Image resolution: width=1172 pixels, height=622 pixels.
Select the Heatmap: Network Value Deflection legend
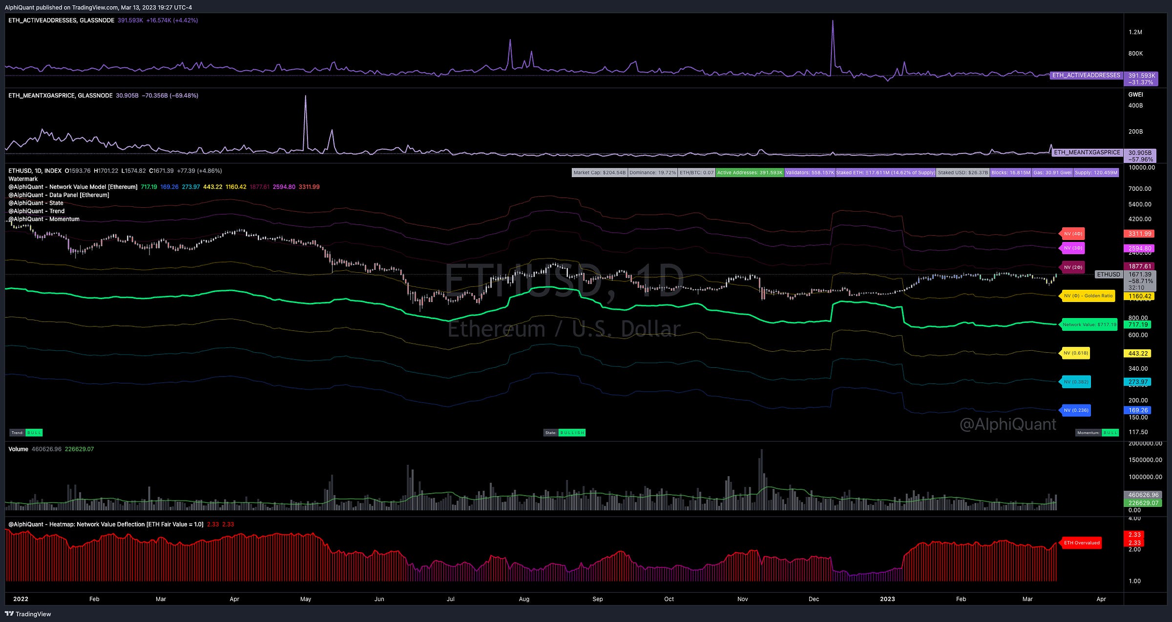coord(105,524)
